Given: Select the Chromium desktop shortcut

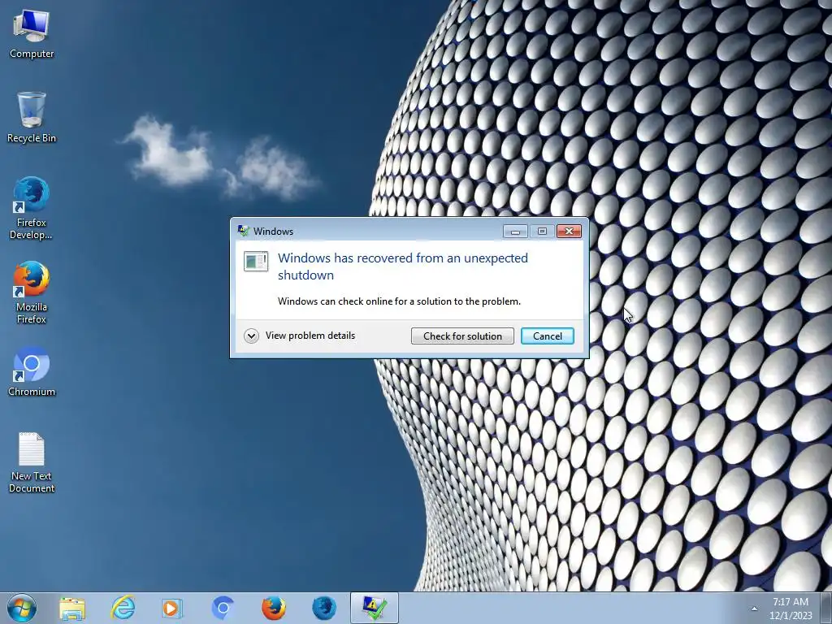Looking at the screenshot, I should [32, 371].
